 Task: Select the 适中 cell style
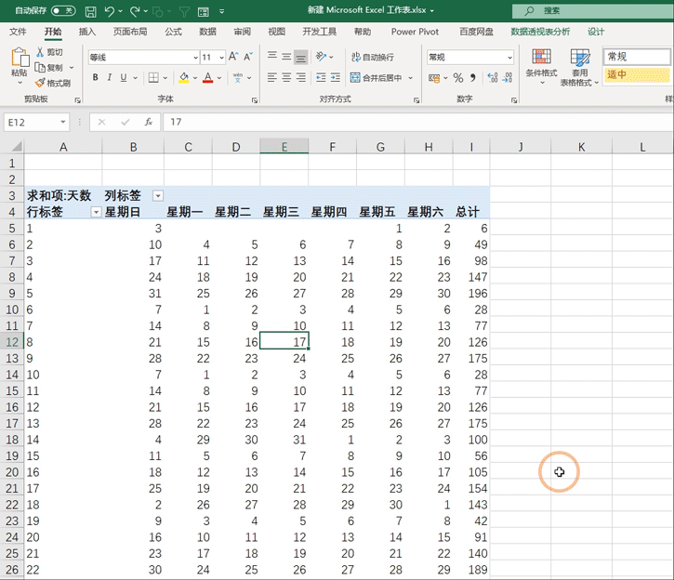[637, 74]
